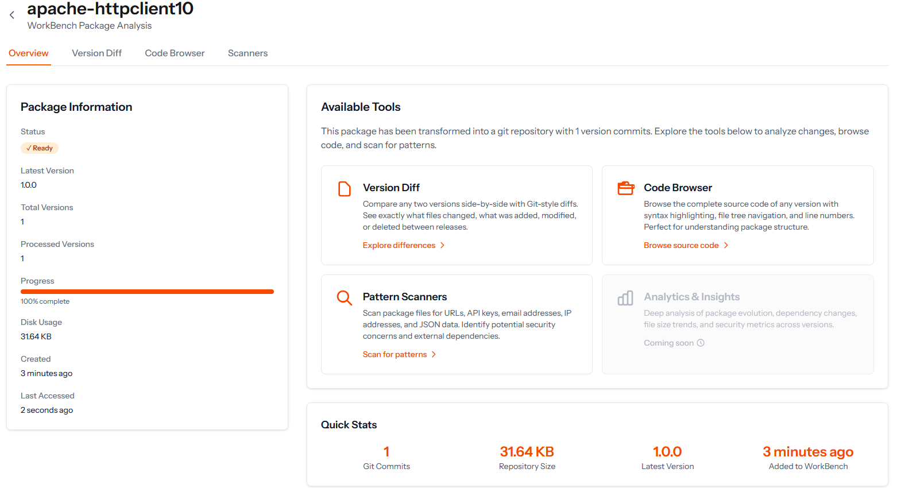The height and width of the screenshot is (488, 897).
Task: Click the chevron after Explore differences
Action: pyautogui.click(x=442, y=246)
